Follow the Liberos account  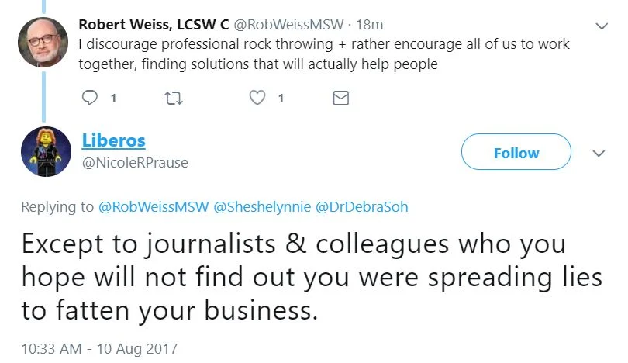[516, 153]
